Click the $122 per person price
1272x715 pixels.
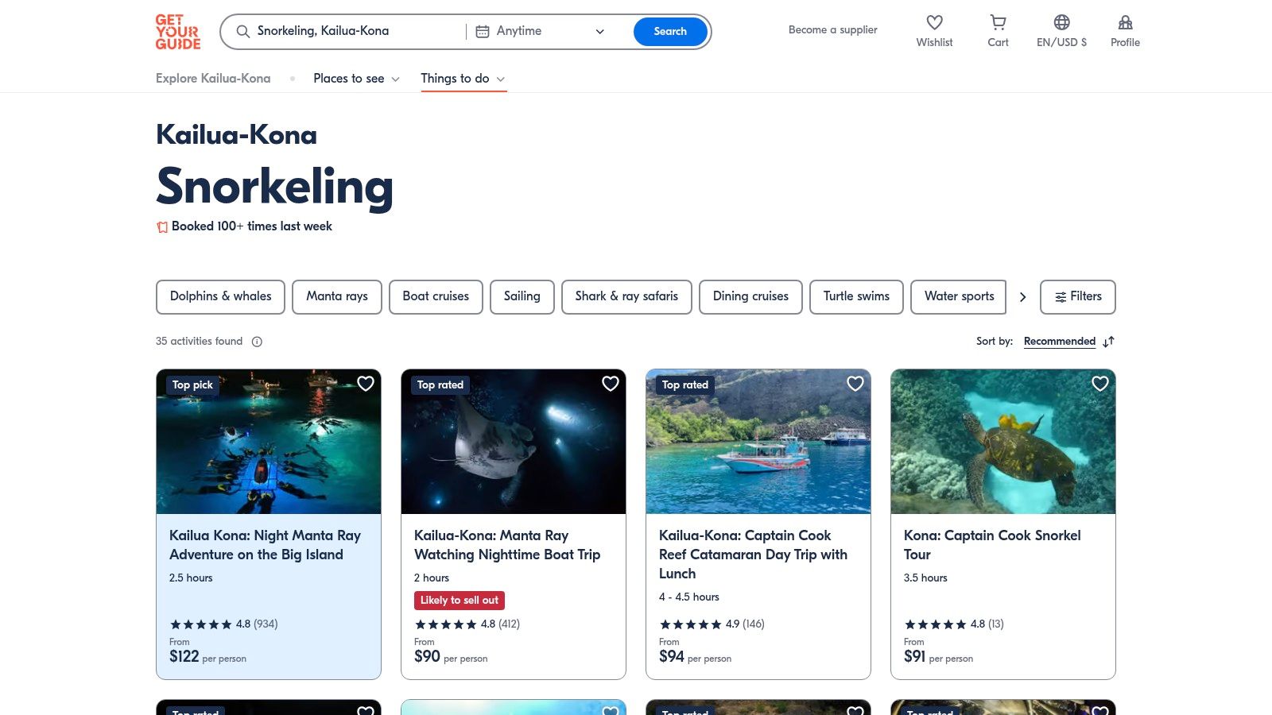point(207,657)
